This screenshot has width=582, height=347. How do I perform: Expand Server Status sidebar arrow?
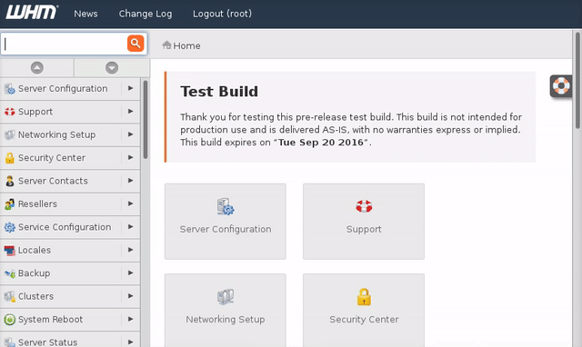[x=130, y=342]
